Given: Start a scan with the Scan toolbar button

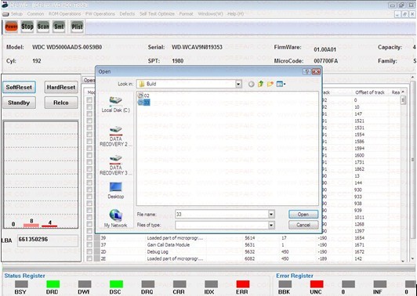Looking at the screenshot, I should [x=43, y=27].
